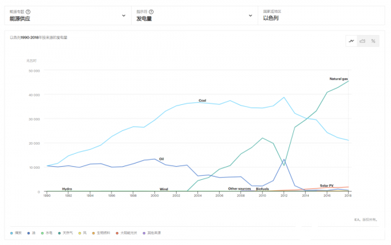Select 2012 coal peak point on chart

tap(283, 98)
